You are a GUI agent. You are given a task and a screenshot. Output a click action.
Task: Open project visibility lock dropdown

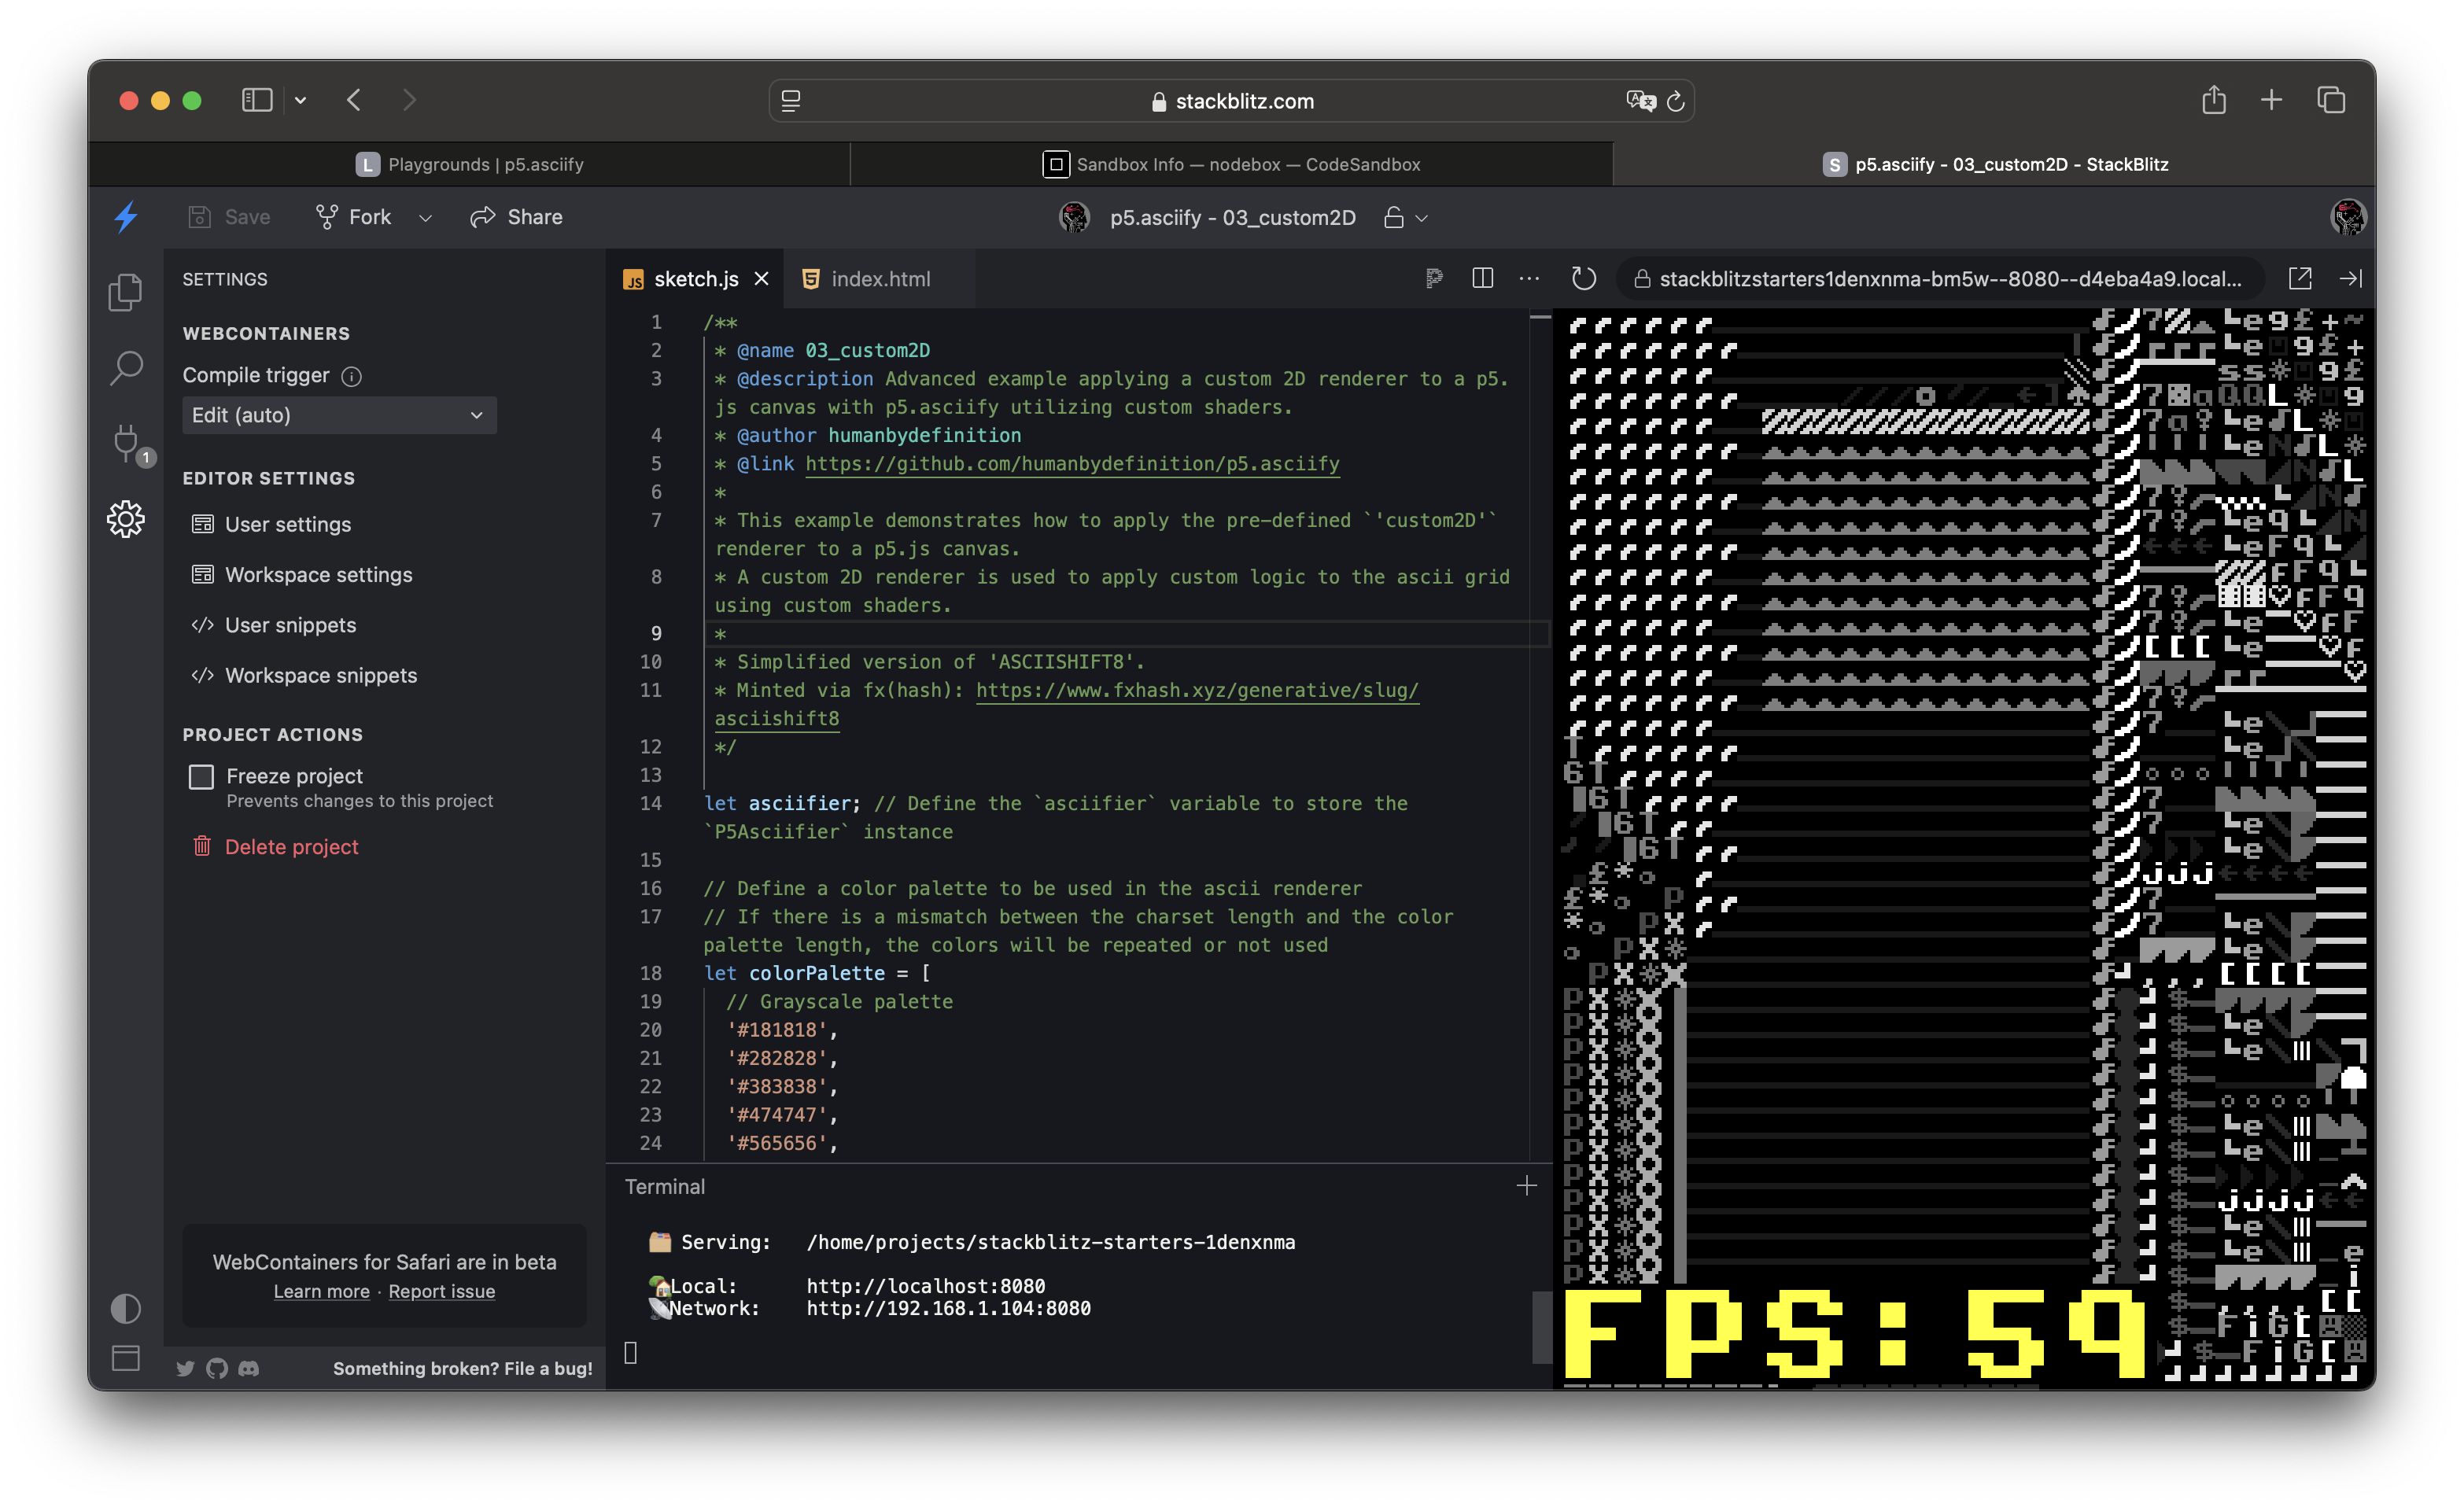[x=1405, y=218]
